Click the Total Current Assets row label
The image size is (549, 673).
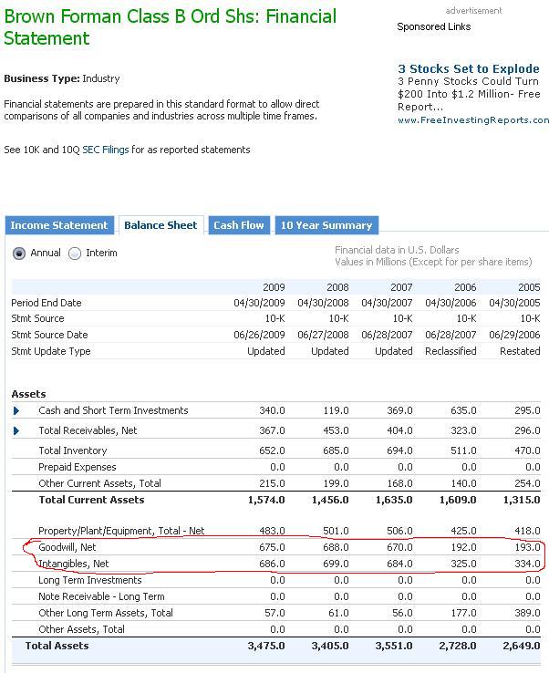point(91,500)
